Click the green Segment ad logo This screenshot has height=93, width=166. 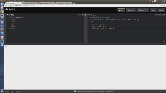click(75, 91)
